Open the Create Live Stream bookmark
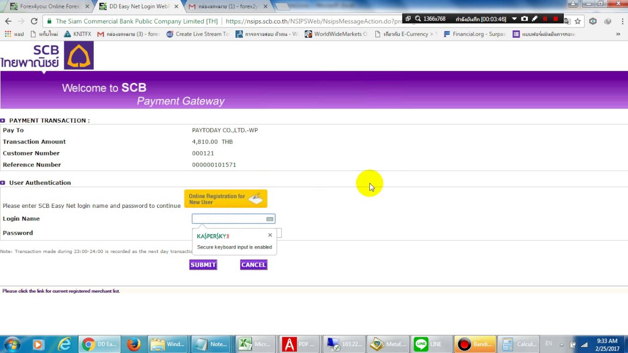628x353 pixels. point(198,34)
